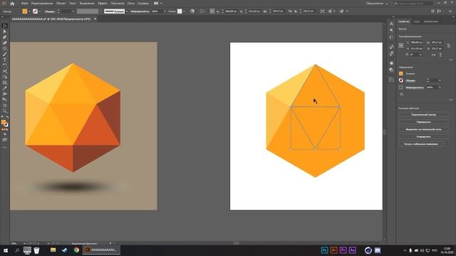The image size is (456, 256).
Task: Click Заливка fill swatch in Properties panel
Action: click(x=401, y=74)
